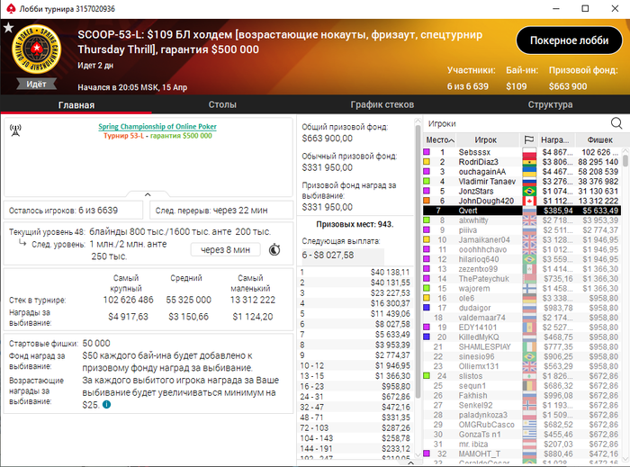
Task: Click the 6 - $8 027,58 next payout field
Action: (343, 256)
